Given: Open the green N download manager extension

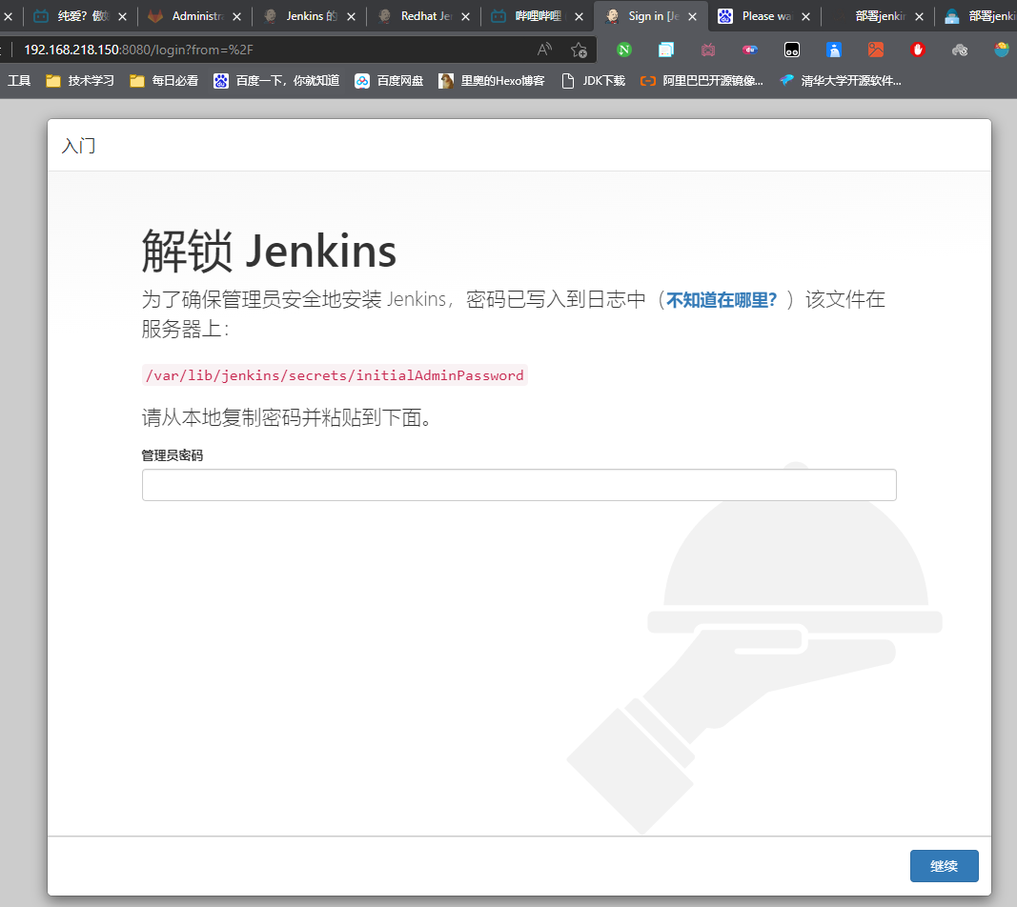Looking at the screenshot, I should point(624,50).
